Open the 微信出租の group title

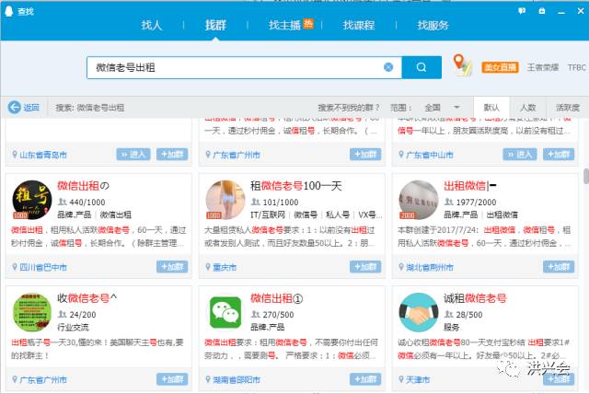click(x=83, y=186)
